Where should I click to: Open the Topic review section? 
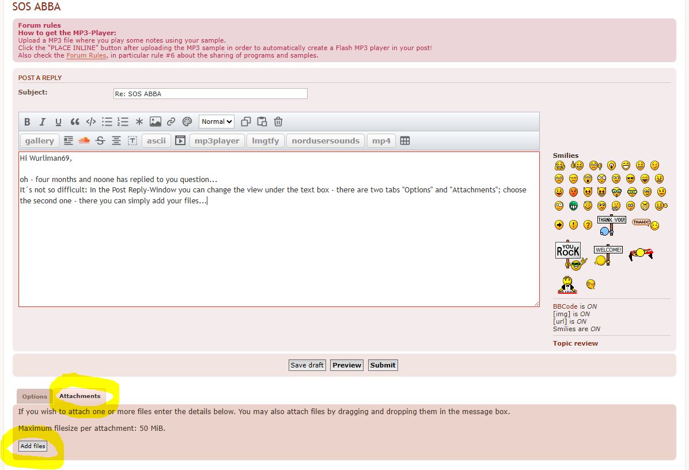(x=576, y=343)
